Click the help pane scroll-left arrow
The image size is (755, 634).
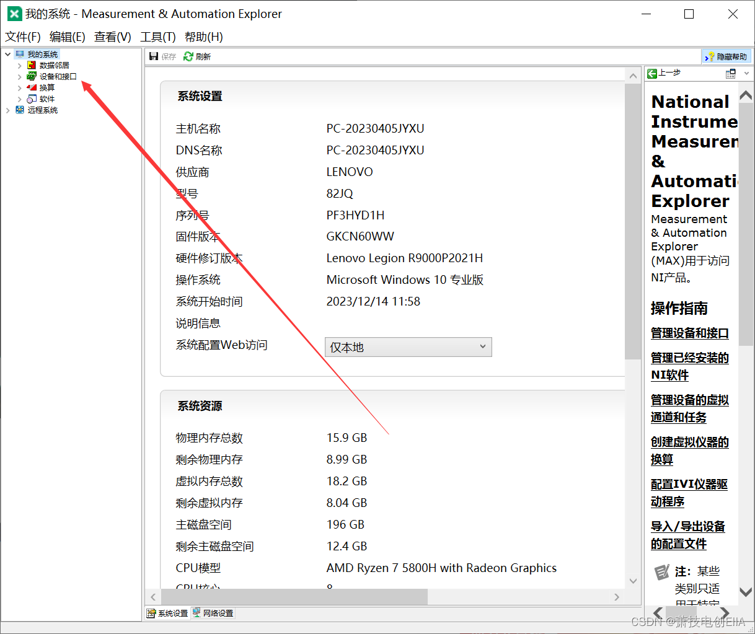(658, 614)
